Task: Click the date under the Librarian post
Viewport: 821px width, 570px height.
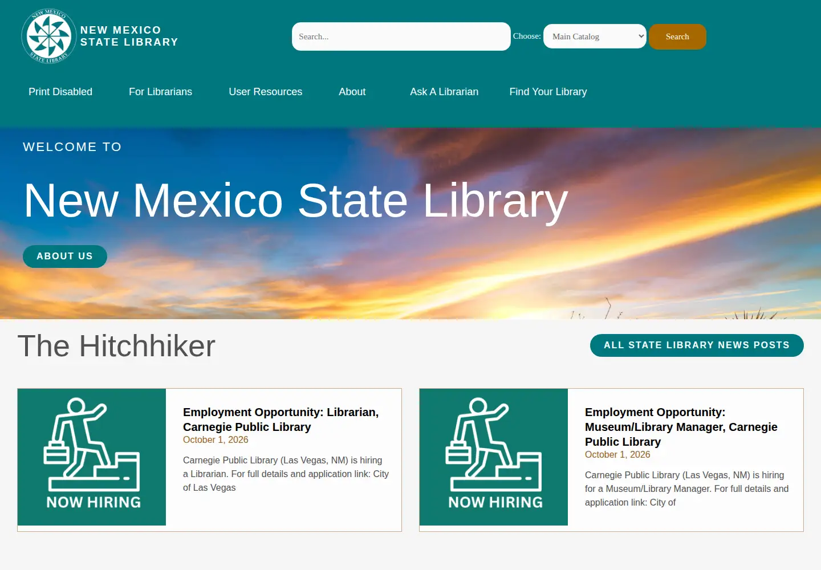Action: click(216, 440)
